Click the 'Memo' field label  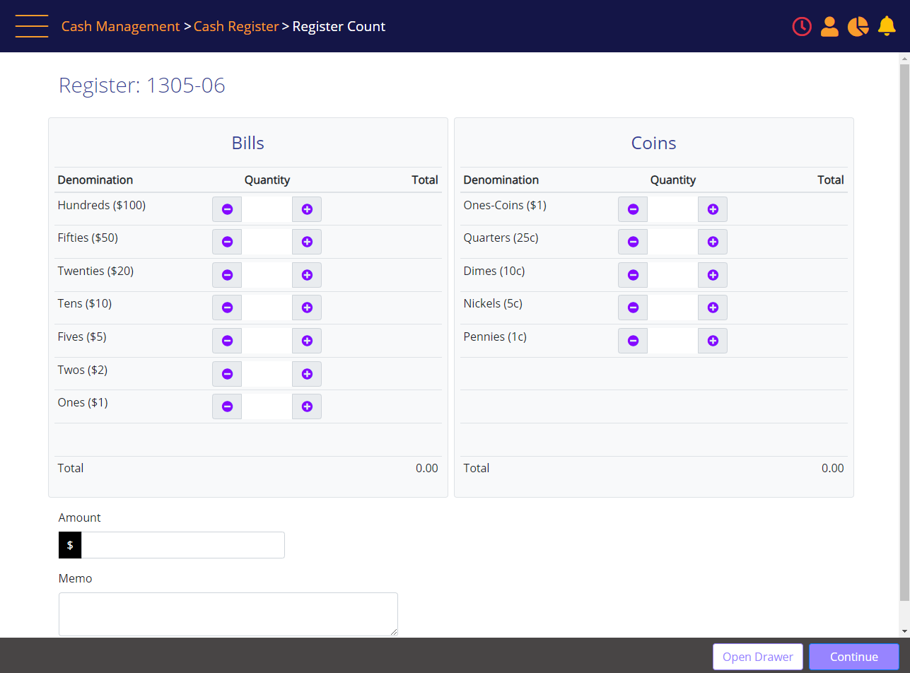coord(76,578)
